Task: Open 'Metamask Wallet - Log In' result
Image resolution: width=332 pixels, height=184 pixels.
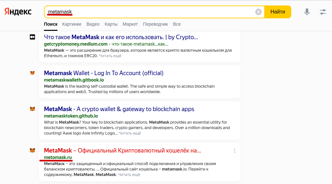Action: [x=104, y=73]
